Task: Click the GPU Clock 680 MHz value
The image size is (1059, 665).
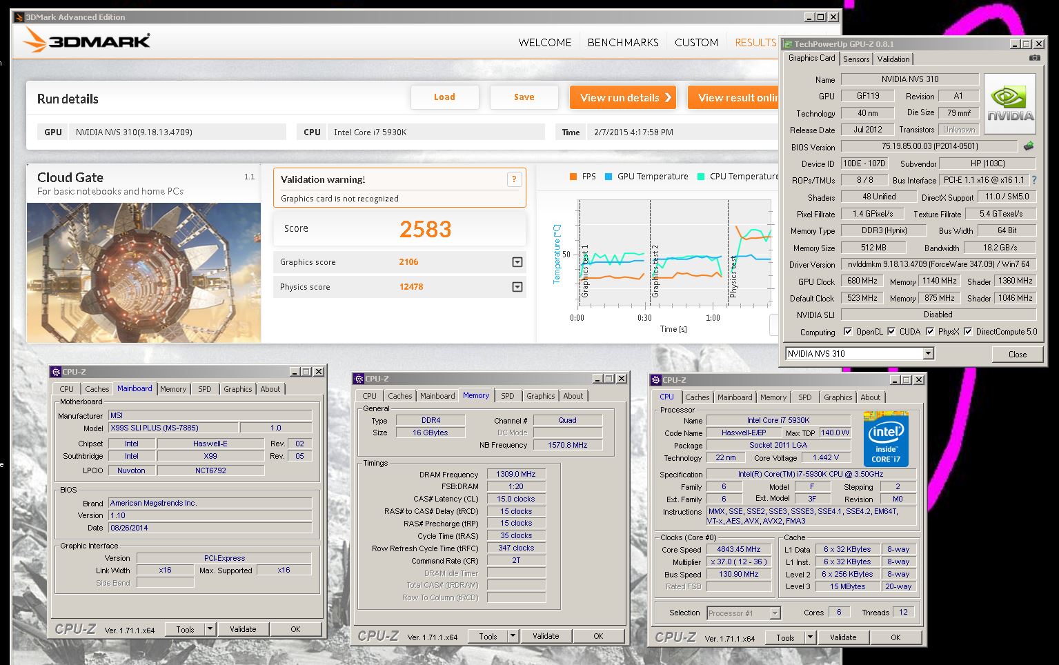Action: [862, 281]
